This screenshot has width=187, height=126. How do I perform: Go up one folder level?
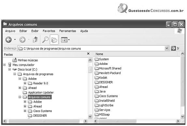pos(35,40)
